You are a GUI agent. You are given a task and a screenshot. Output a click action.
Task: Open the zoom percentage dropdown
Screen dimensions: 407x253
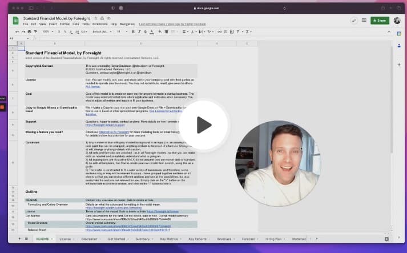point(47,31)
